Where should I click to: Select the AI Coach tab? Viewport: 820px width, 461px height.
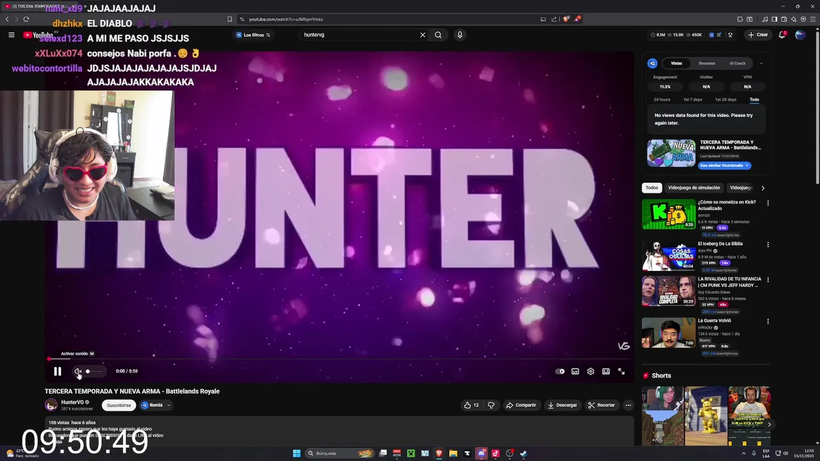click(737, 63)
